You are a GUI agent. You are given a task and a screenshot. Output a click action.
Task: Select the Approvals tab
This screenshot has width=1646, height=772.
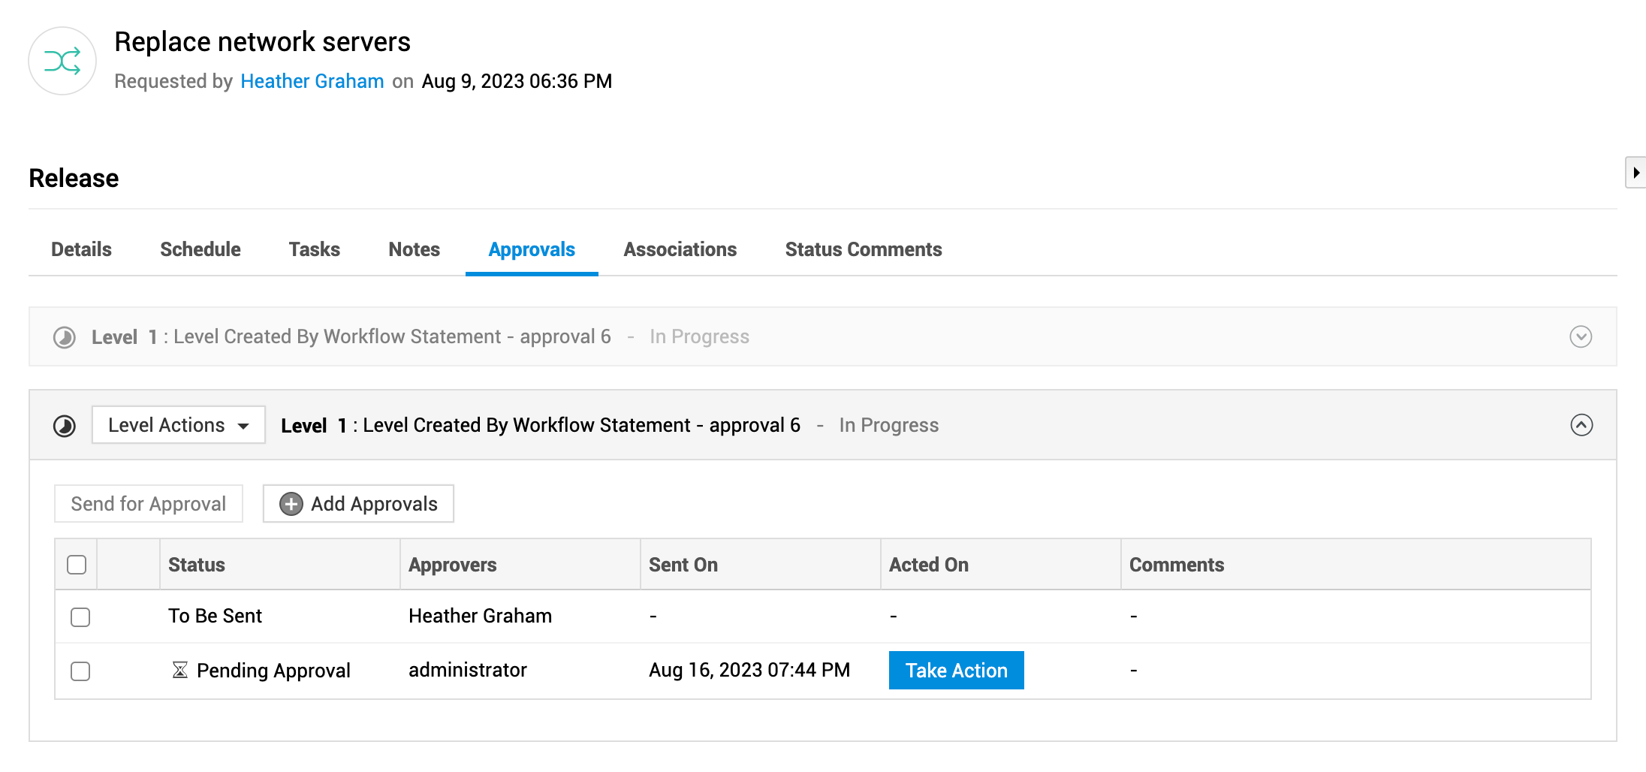(x=532, y=249)
